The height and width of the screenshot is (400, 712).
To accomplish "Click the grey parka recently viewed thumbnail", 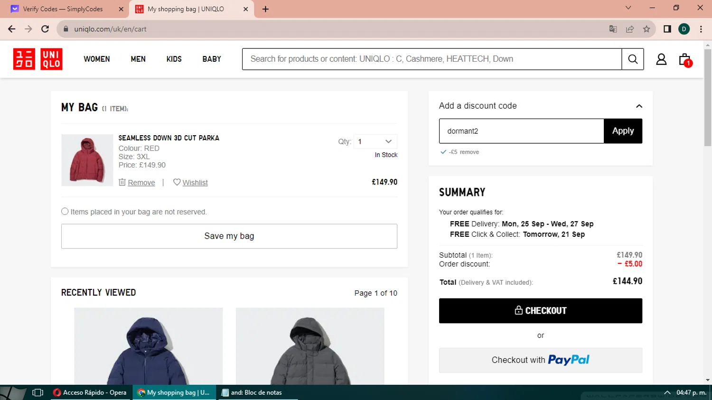I will [x=310, y=346].
